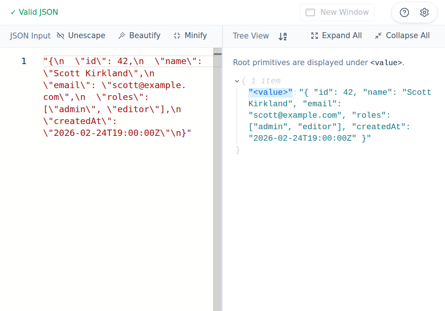The image size is (445, 311).
Task: Select the Unescape tool icon
Action: point(60,36)
